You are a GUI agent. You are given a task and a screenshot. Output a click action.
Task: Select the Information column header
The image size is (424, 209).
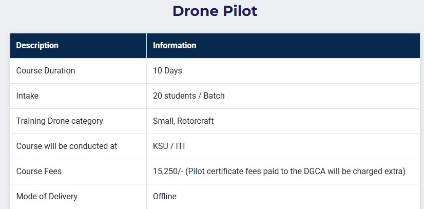point(175,46)
